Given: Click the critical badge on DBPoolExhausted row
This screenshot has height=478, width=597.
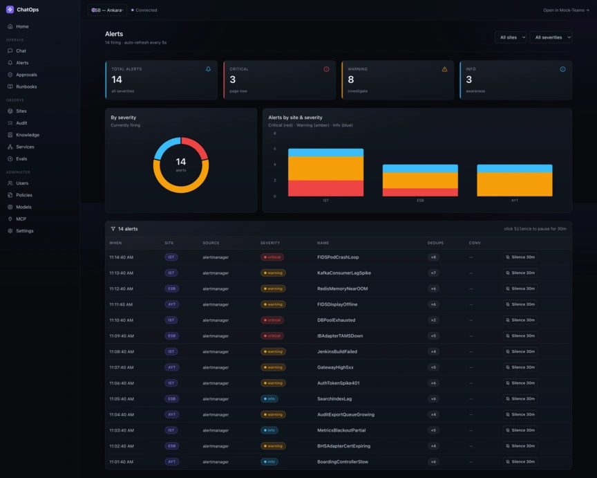Looking at the screenshot, I should tap(272, 320).
